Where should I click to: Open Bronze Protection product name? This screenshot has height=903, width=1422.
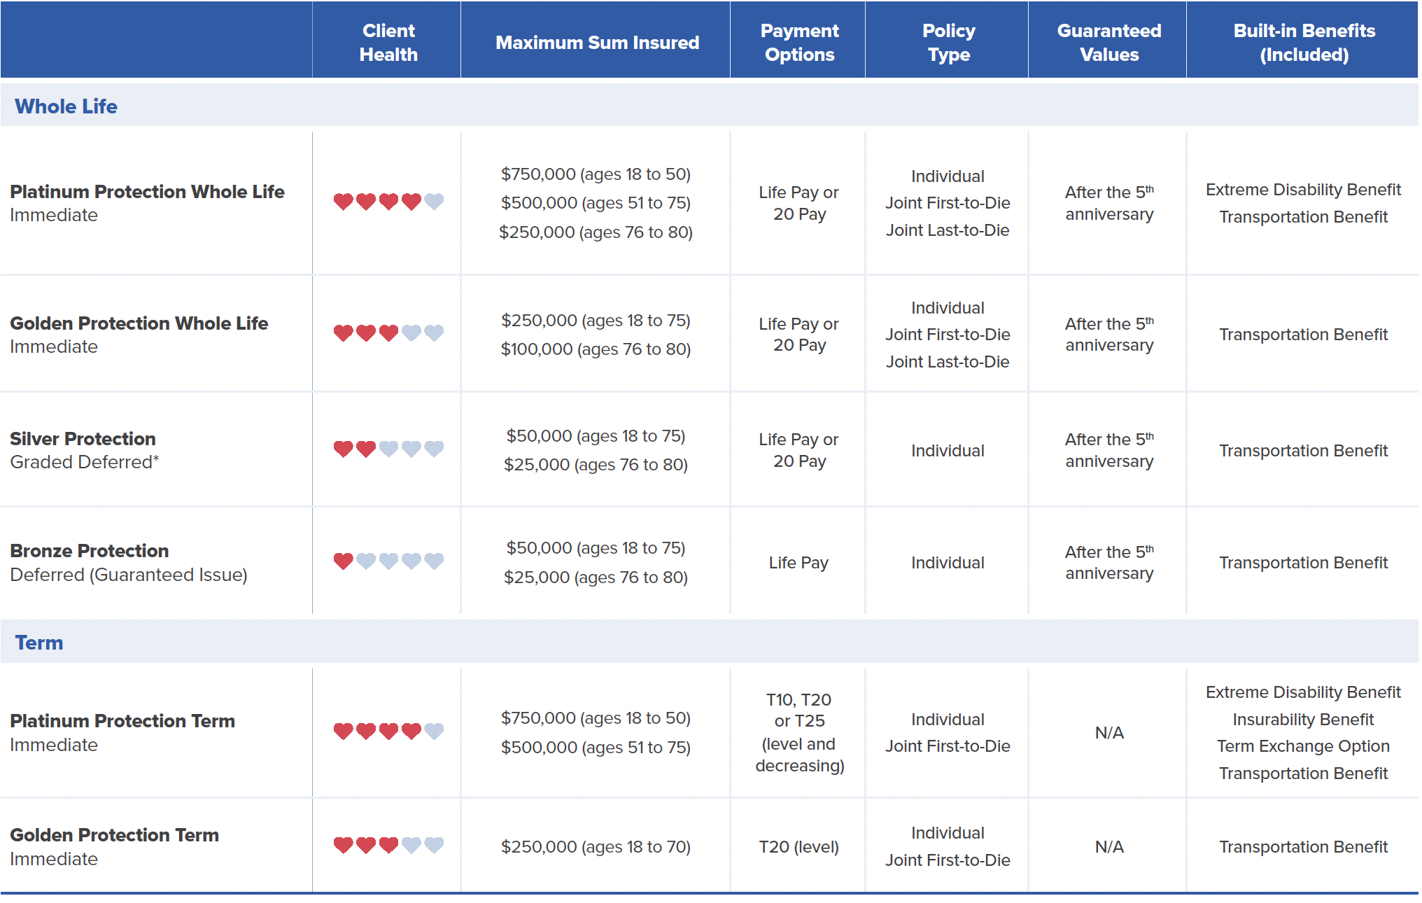click(90, 551)
